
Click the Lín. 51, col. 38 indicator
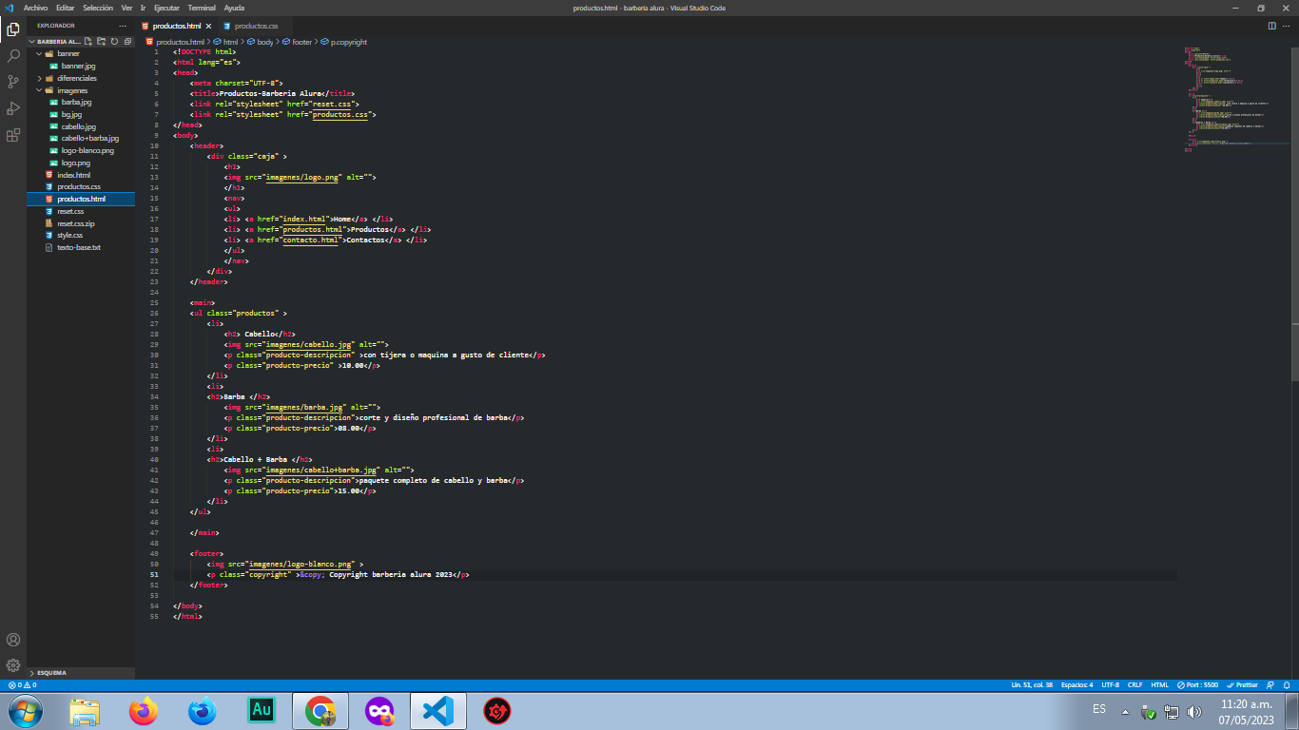pyautogui.click(x=1032, y=684)
